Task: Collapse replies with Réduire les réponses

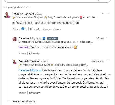Action: pyautogui.click(x=24, y=102)
